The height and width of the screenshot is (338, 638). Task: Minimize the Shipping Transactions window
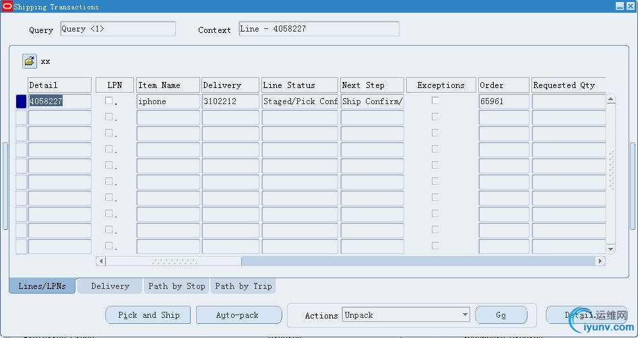(x=620, y=6)
